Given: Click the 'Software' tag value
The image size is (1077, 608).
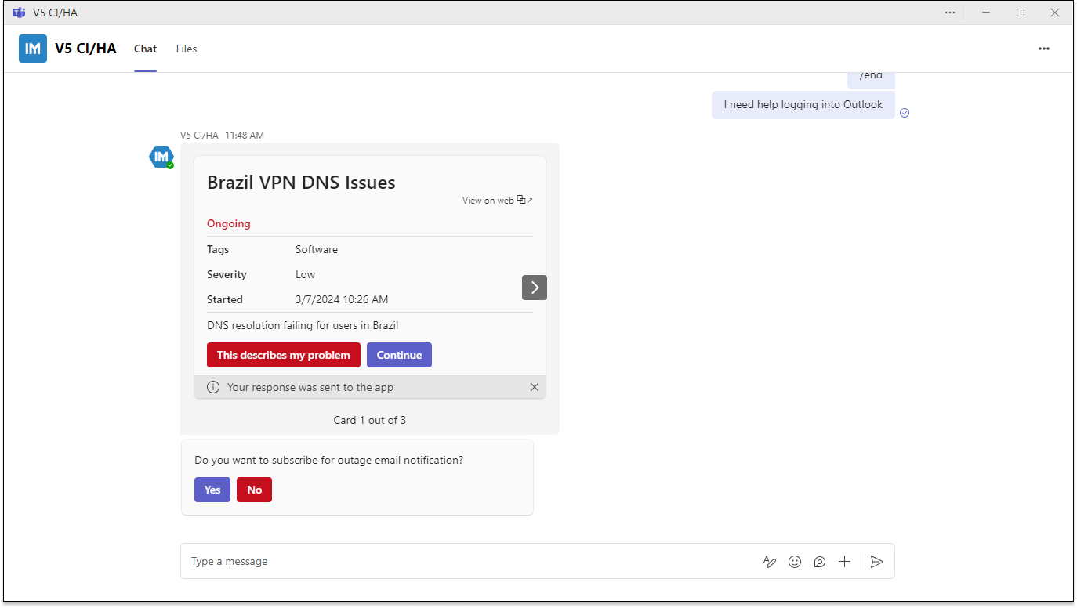Looking at the screenshot, I should pos(317,249).
